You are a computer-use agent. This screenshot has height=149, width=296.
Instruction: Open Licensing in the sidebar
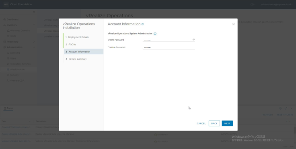click(x=15, y=53)
